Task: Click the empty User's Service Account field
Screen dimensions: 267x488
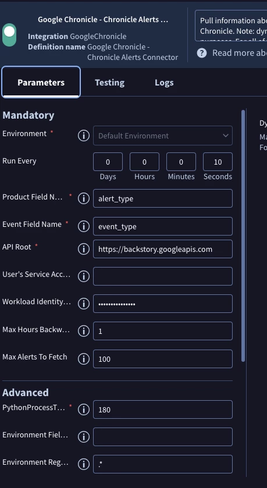Action: (163, 276)
